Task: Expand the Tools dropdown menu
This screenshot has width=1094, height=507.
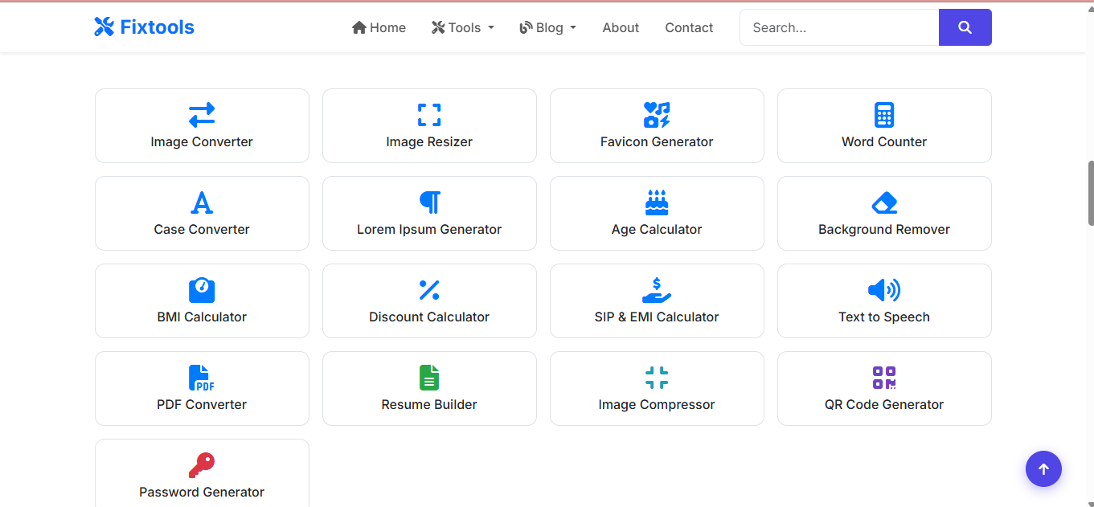Action: coord(463,27)
